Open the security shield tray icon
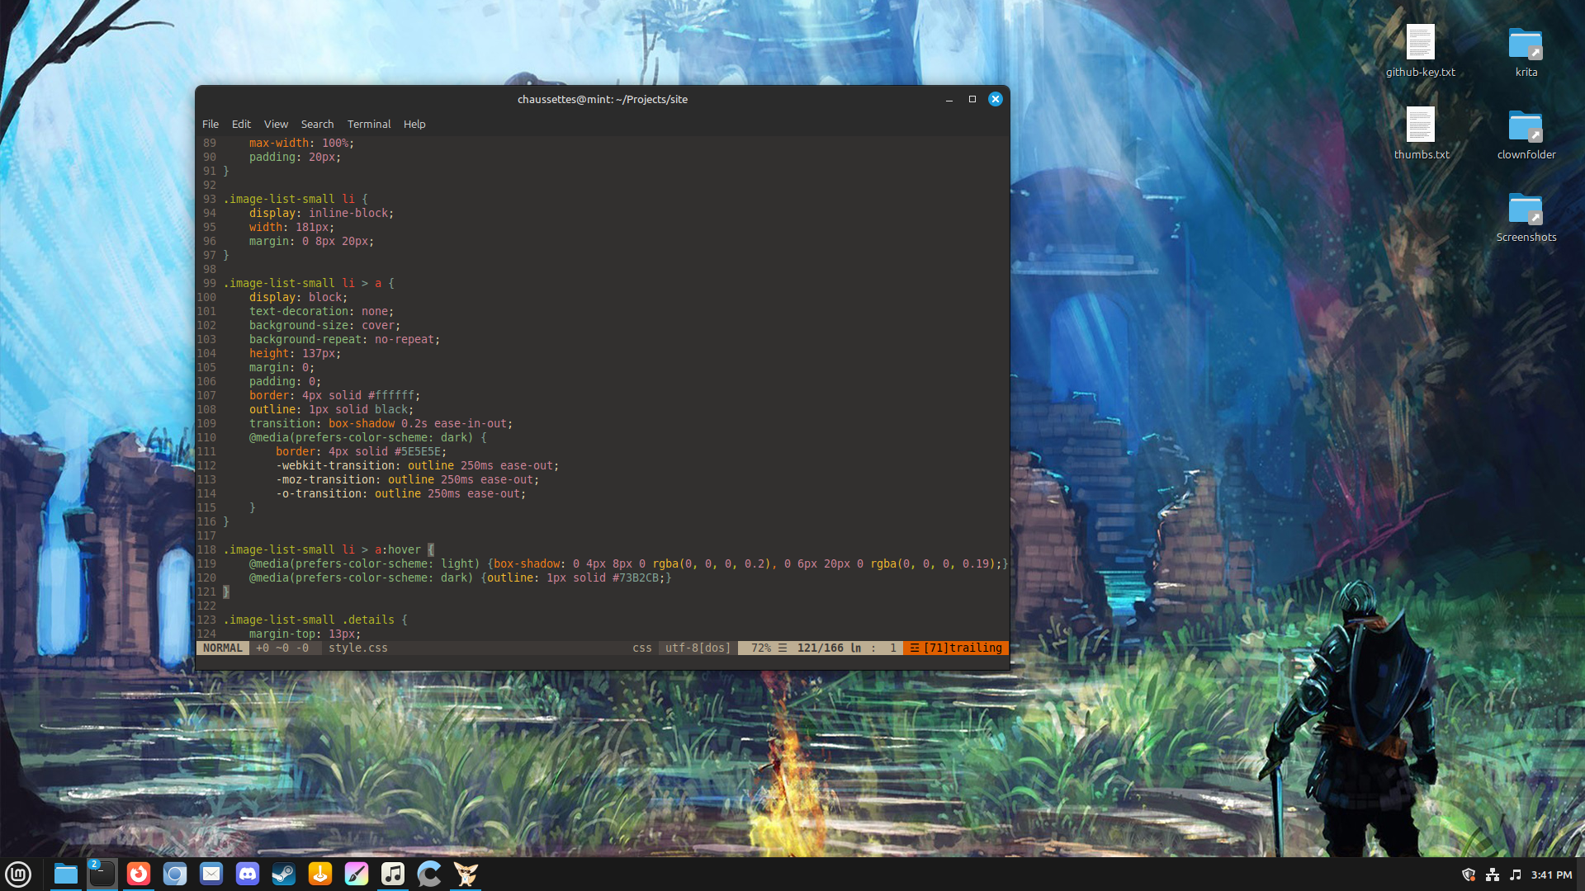 [x=1469, y=874]
